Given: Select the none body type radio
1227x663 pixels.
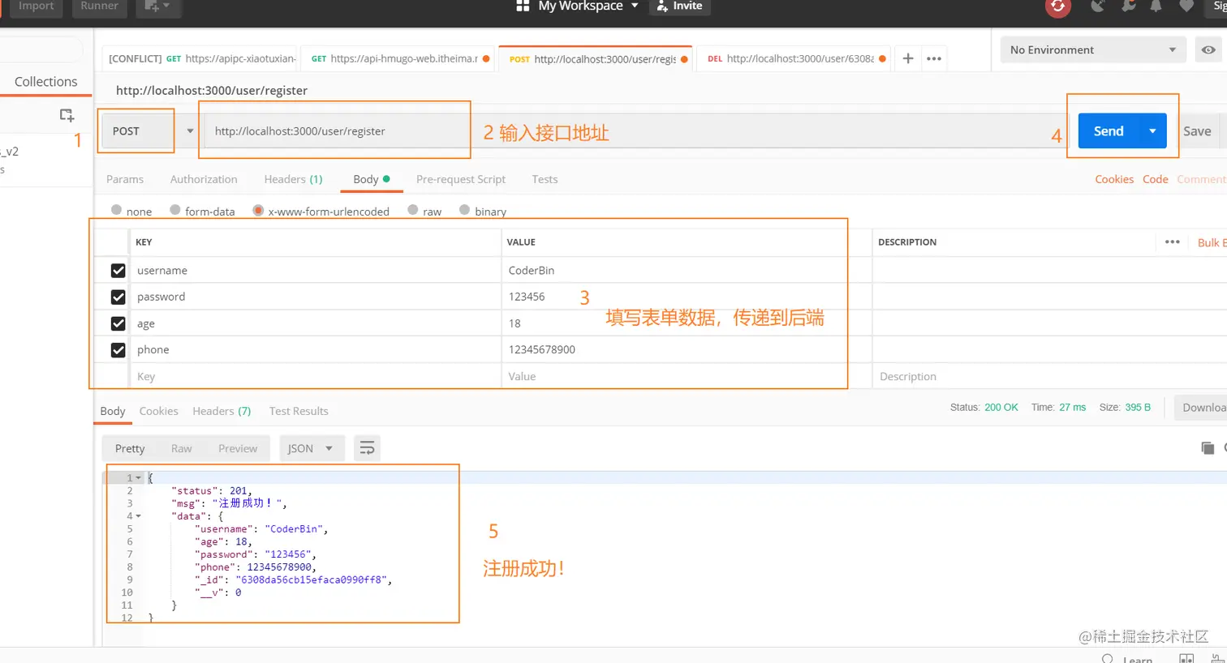Looking at the screenshot, I should pyautogui.click(x=117, y=210).
